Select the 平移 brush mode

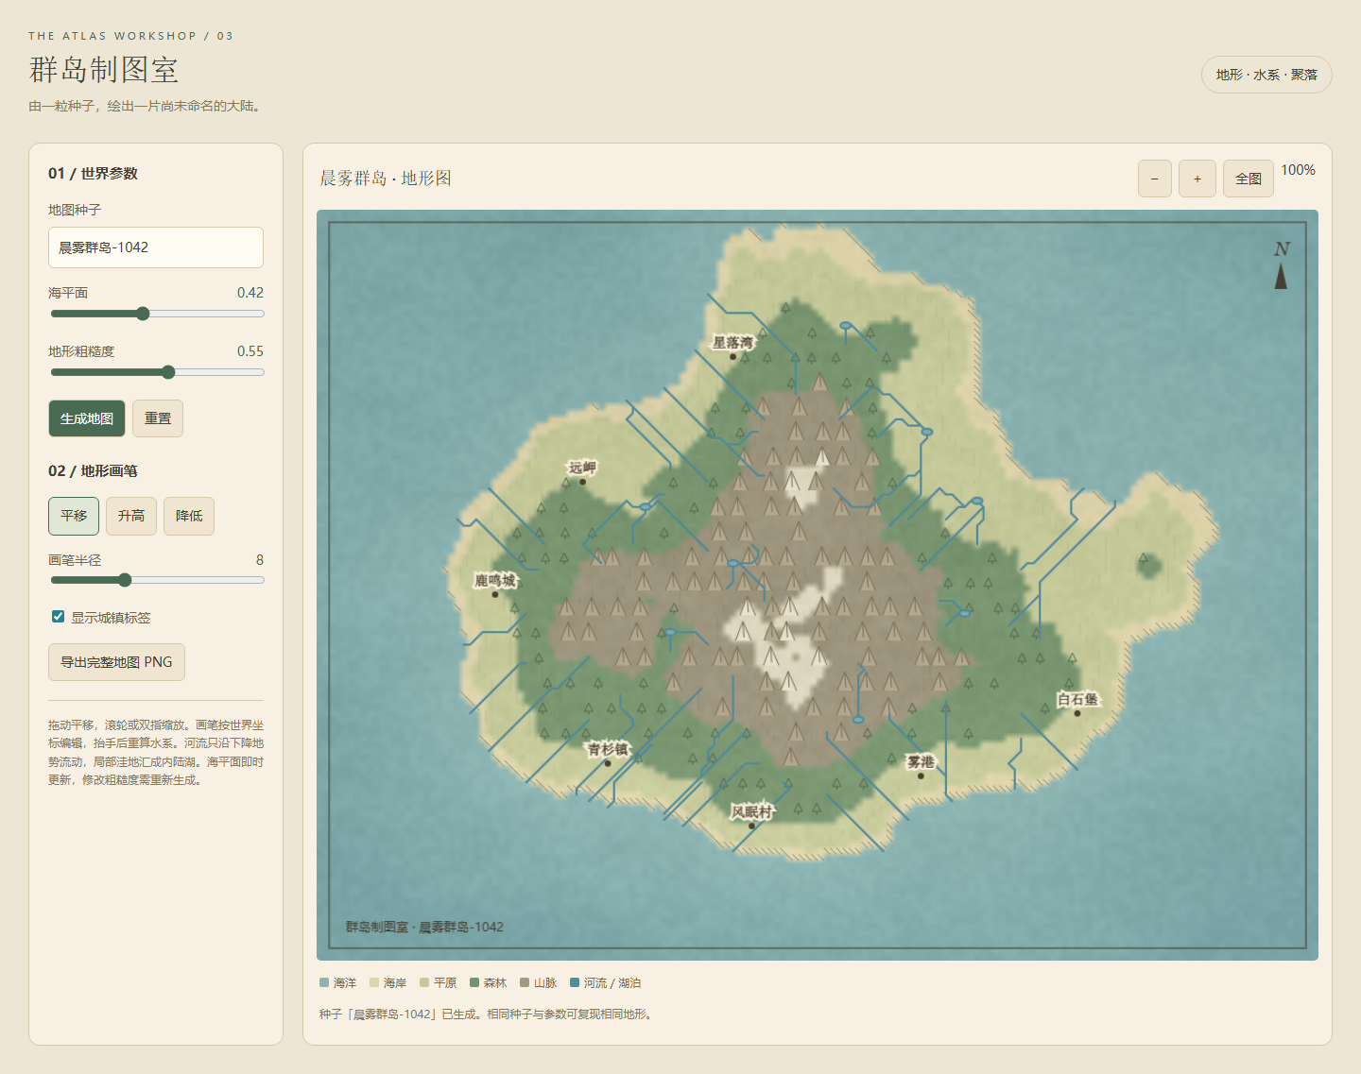pos(74,516)
